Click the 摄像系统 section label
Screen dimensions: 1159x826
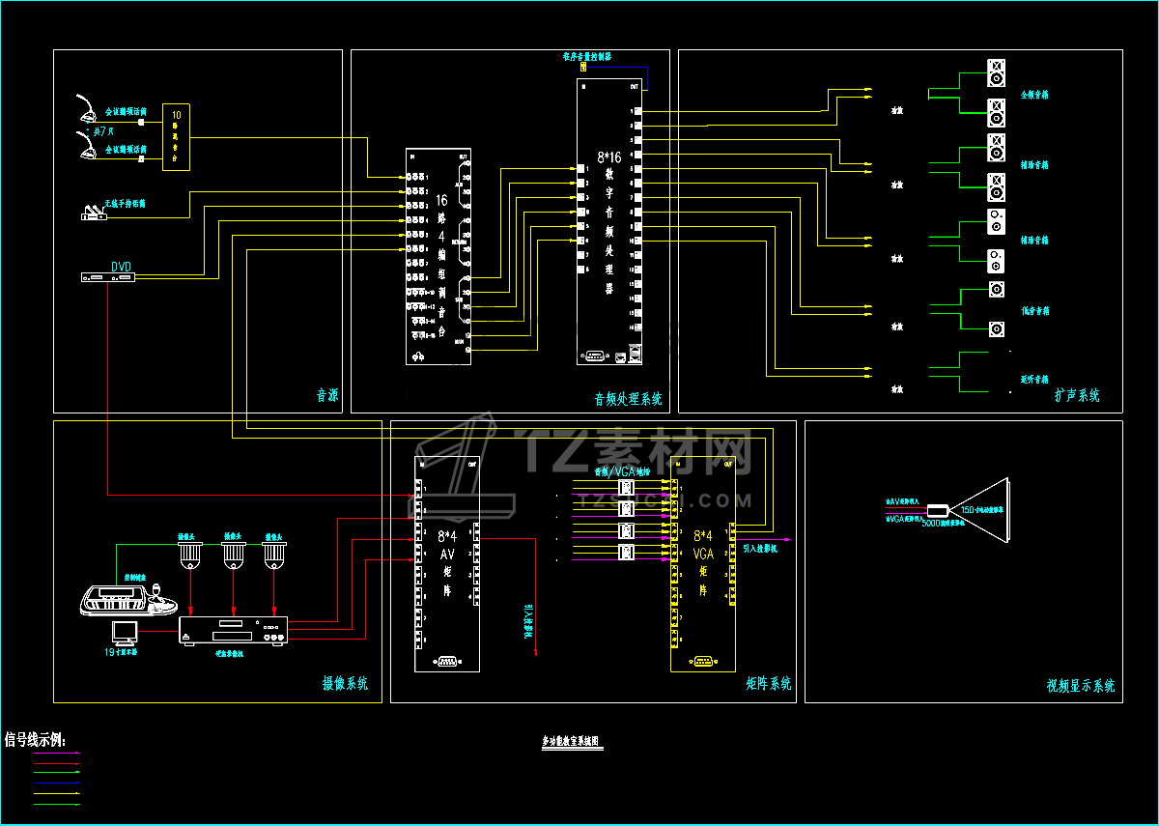coord(345,684)
